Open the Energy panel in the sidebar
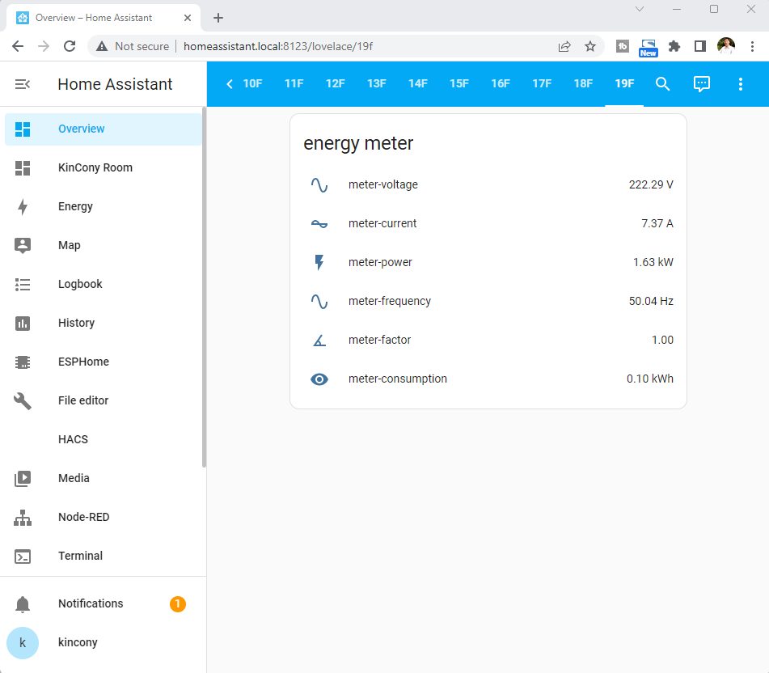This screenshot has height=673, width=769. 75,206
